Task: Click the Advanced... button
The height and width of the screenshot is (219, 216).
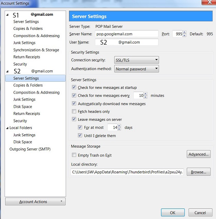Action: [198, 154]
